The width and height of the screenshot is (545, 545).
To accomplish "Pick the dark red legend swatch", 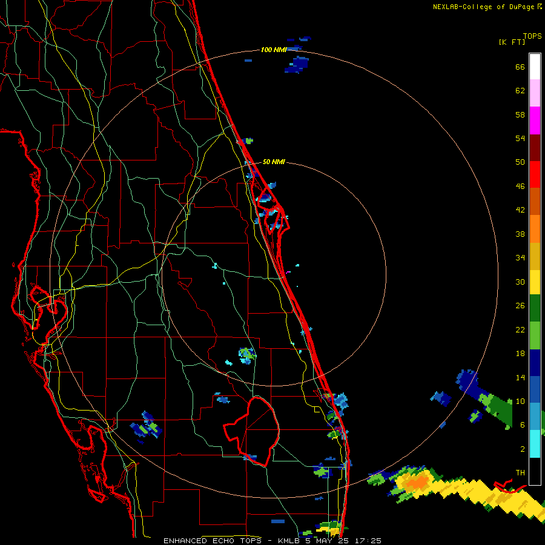I will [535, 148].
